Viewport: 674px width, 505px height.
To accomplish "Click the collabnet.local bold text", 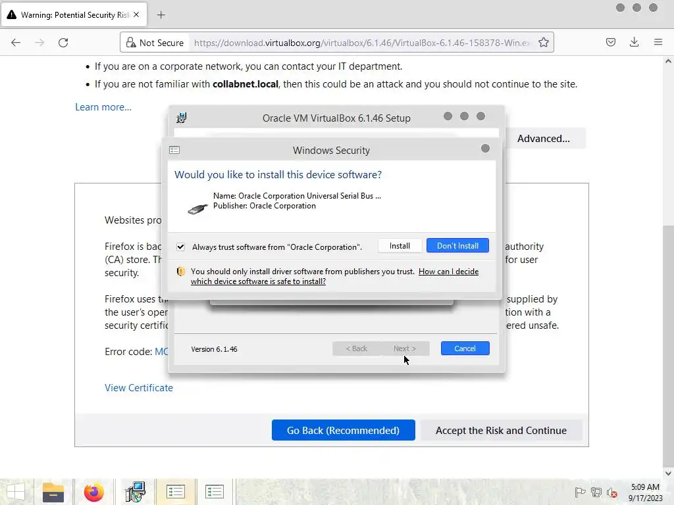I will (246, 84).
